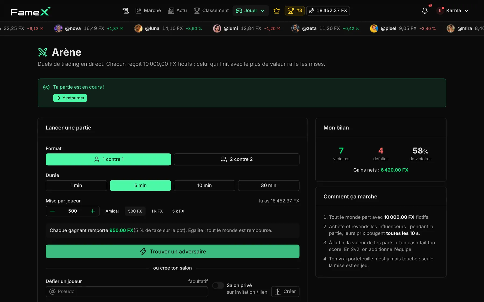Open the scroll icon in navbar
Screen dimensions: 484x302
(x=126, y=11)
